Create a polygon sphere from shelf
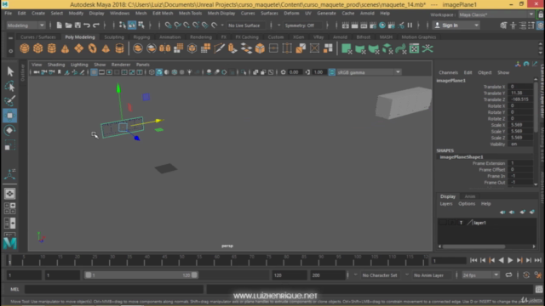The width and height of the screenshot is (545, 306). coord(25,48)
